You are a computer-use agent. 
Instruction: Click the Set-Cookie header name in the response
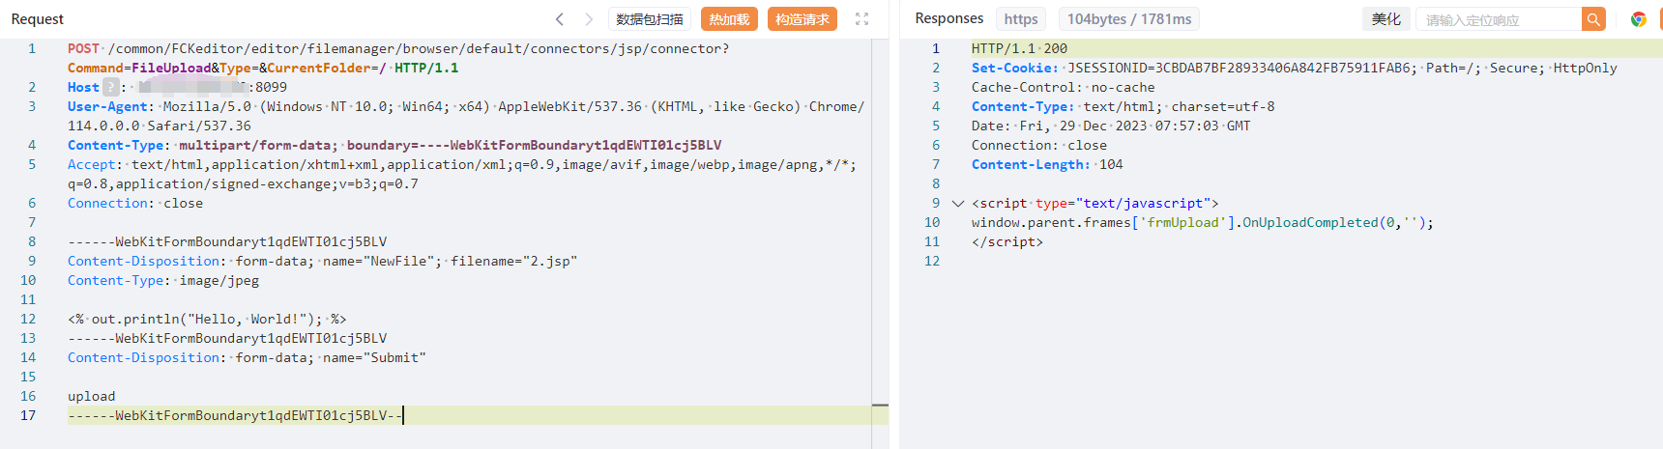tap(1011, 68)
